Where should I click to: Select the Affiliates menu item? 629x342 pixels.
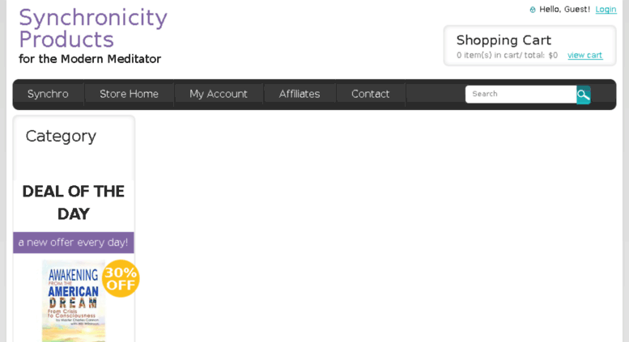point(300,94)
